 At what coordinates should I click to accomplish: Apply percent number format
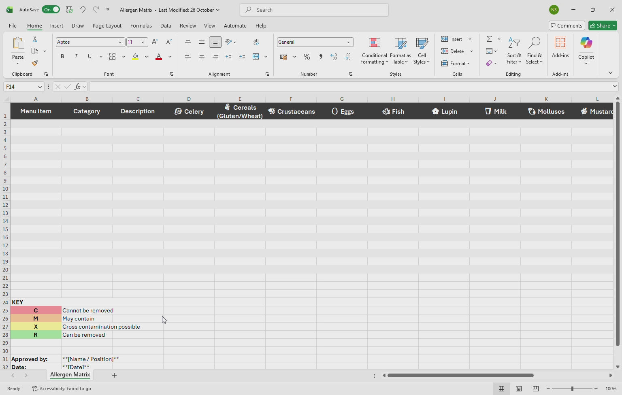point(307,57)
